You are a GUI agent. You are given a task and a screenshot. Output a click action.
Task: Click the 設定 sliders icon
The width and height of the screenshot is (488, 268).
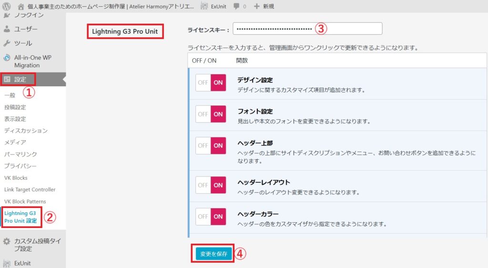click(x=7, y=79)
